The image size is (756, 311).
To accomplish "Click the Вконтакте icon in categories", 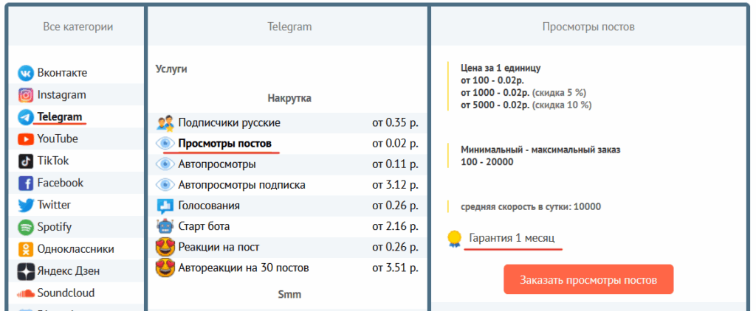I will coord(26,73).
